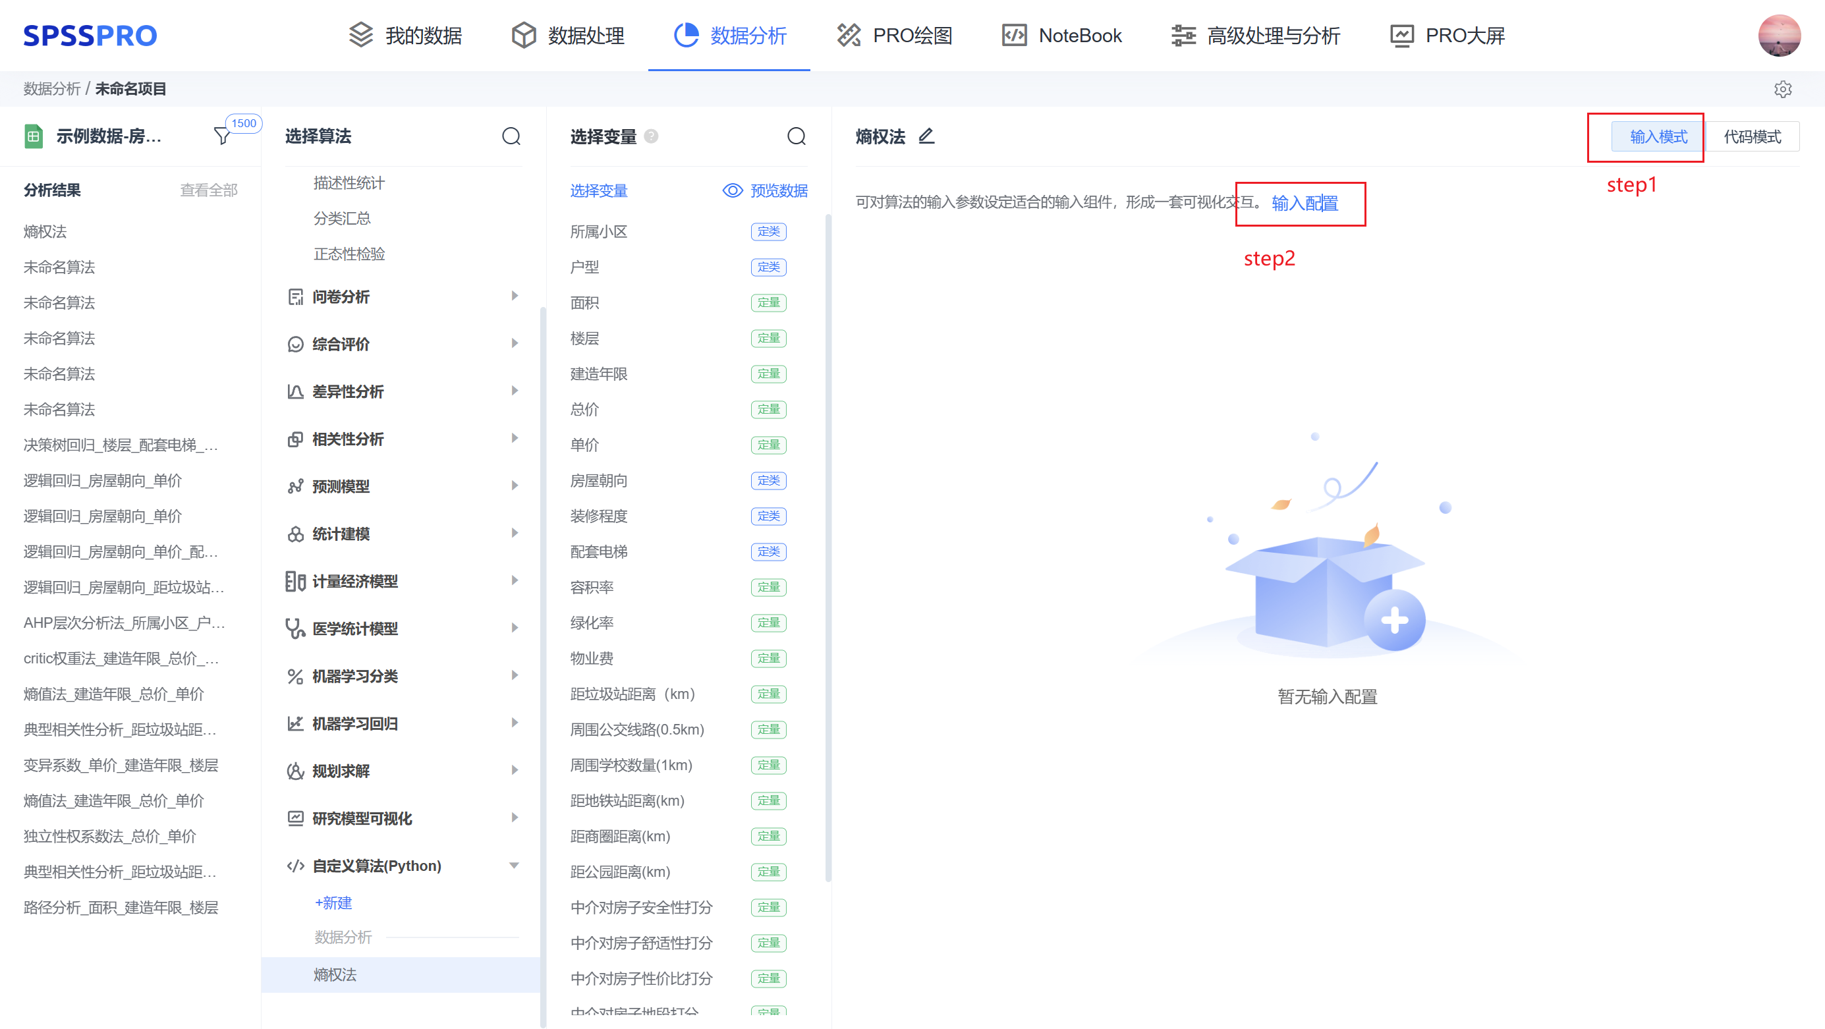Viewport: 1825px width, 1029px height.
Task: Click the 机器学习回归 chart icon
Action: coord(295,724)
